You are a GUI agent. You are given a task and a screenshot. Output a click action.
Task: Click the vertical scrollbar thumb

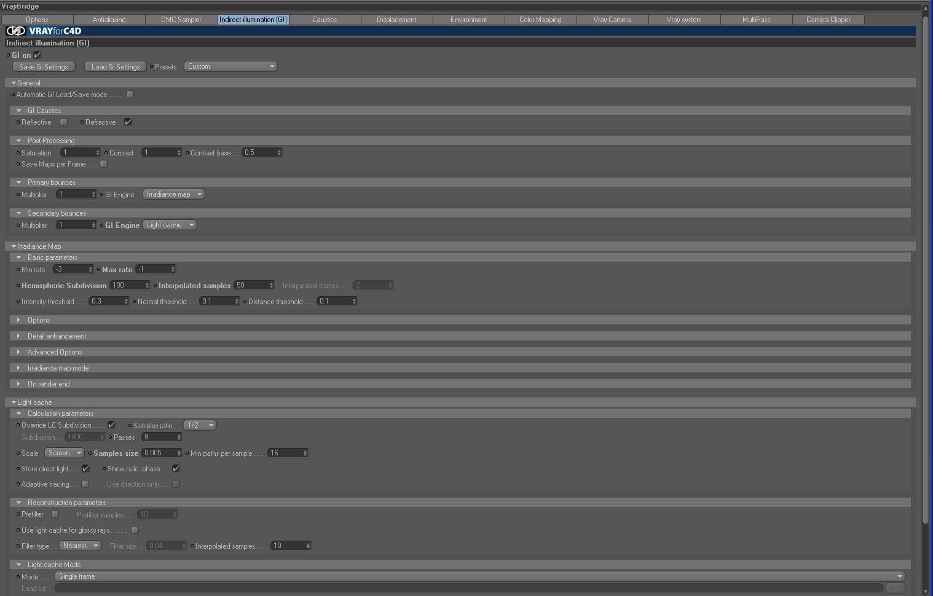click(x=926, y=269)
